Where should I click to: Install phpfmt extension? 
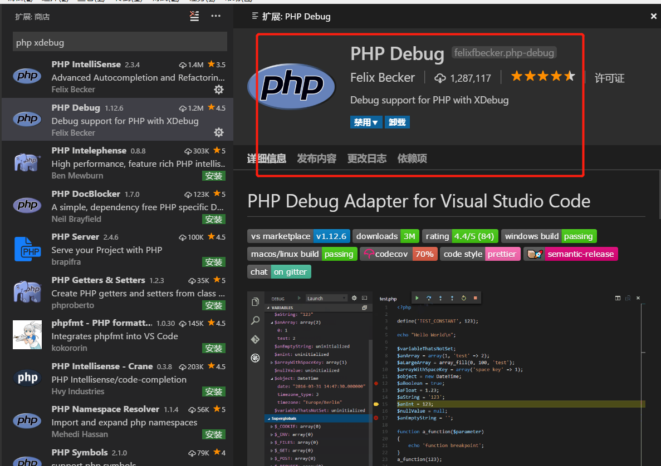(214, 349)
